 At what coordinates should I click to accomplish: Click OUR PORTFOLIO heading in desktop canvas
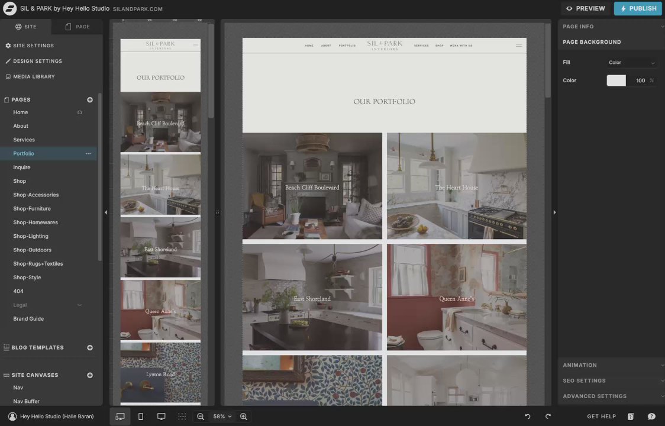[384, 101]
